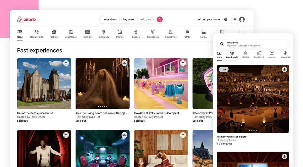Click Anywhere in the search bar
This screenshot has width=303, height=167.
tap(110, 20)
